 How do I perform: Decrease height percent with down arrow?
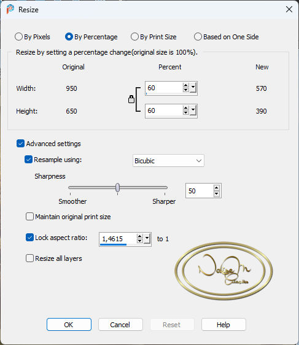[186, 112]
